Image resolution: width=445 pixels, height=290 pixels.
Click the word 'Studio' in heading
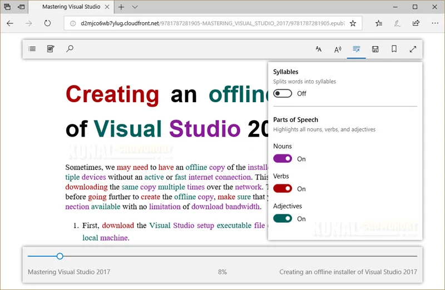point(205,129)
